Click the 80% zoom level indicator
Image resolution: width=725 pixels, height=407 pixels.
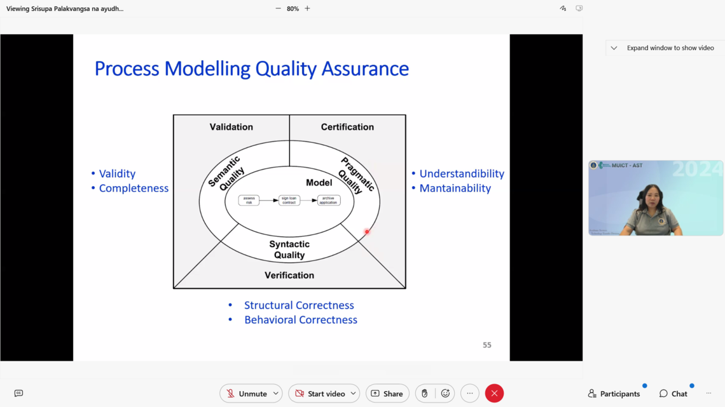point(293,9)
